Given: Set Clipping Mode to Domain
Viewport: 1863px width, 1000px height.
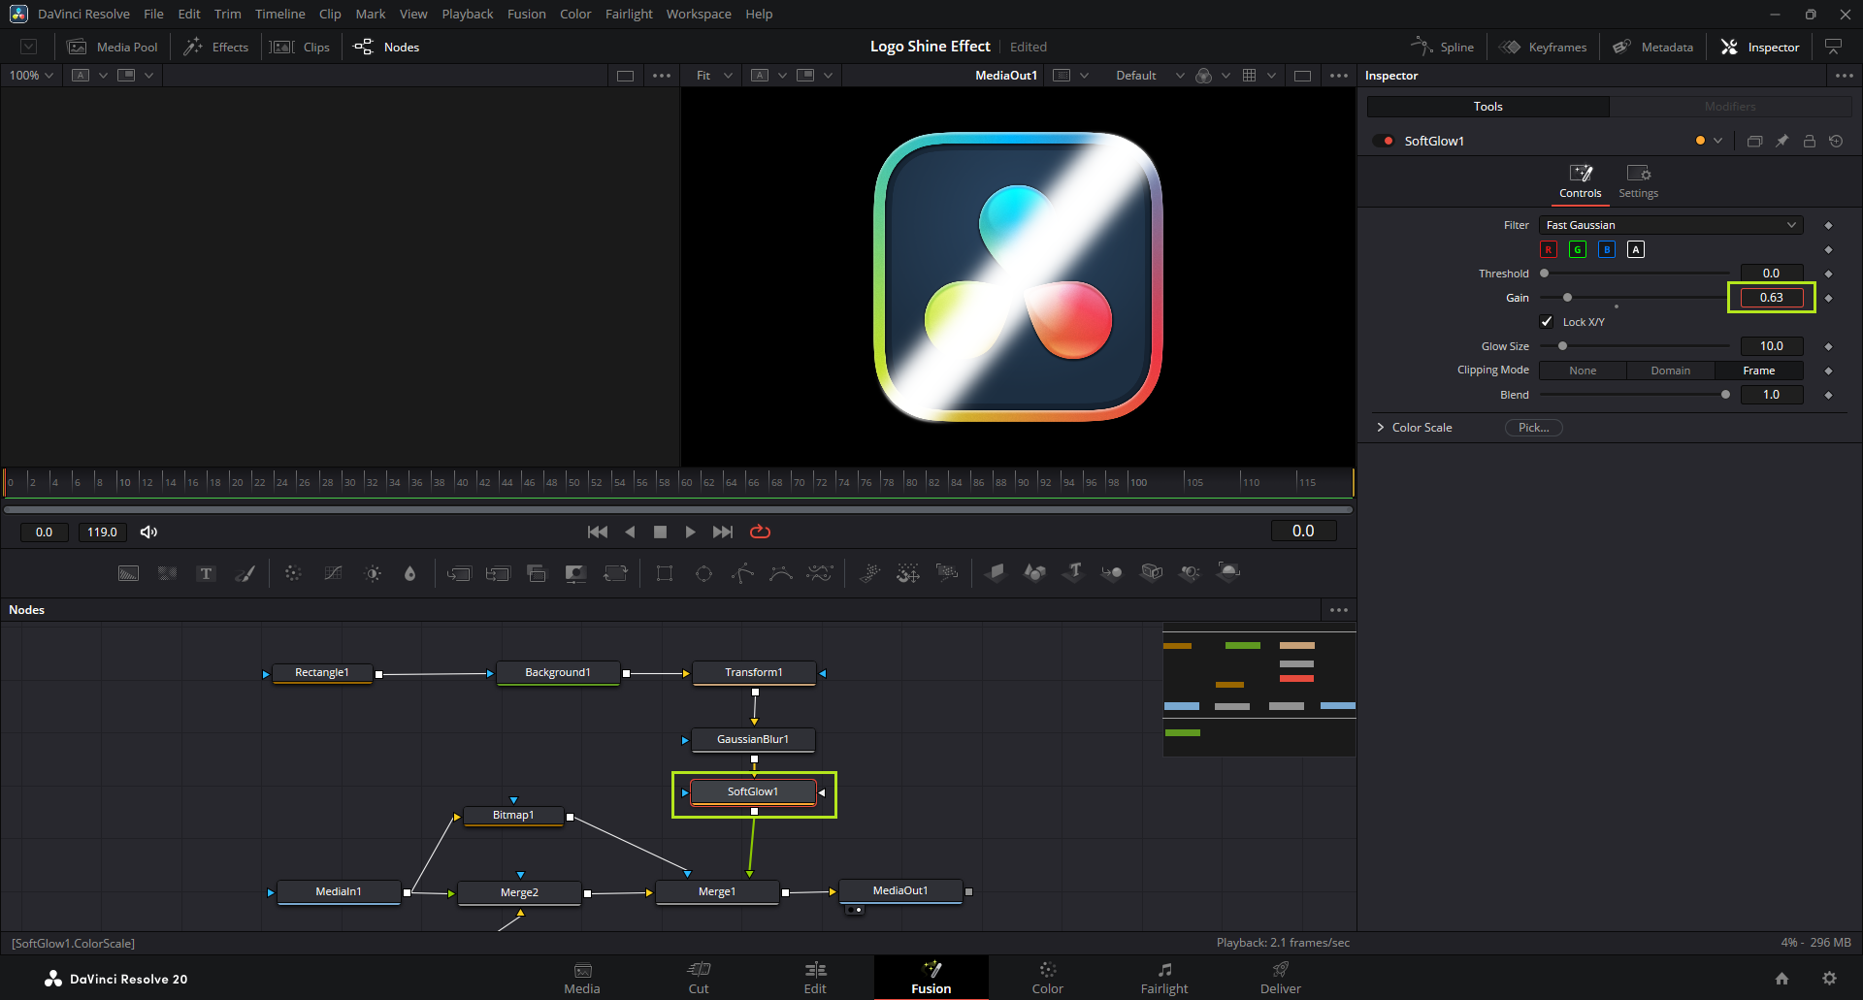Looking at the screenshot, I should tap(1670, 371).
